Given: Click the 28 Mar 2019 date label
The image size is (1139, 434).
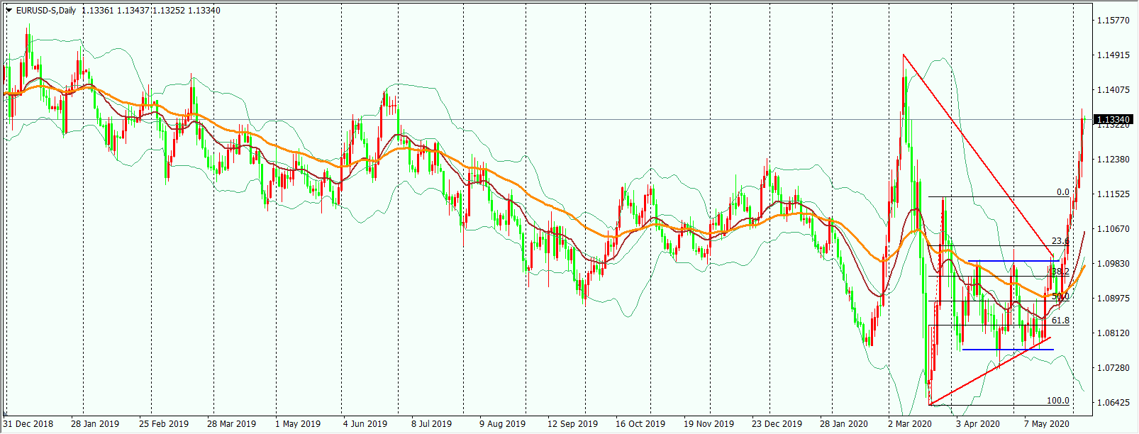Looking at the screenshot, I should coord(231,424).
